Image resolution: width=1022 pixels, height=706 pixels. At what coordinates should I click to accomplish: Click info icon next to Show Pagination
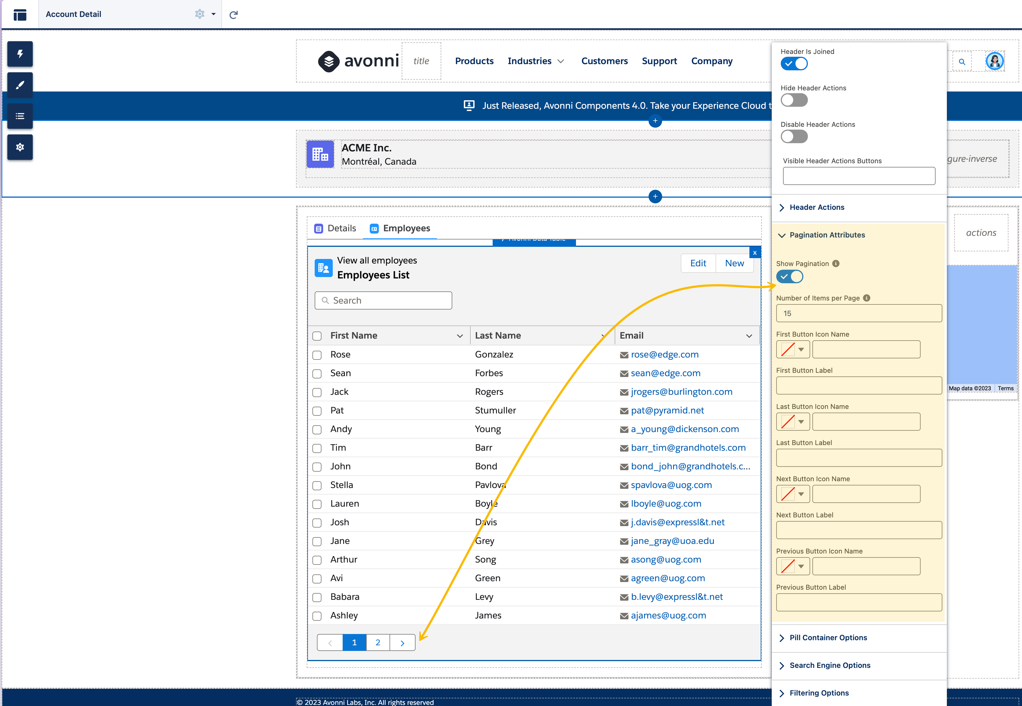836,264
